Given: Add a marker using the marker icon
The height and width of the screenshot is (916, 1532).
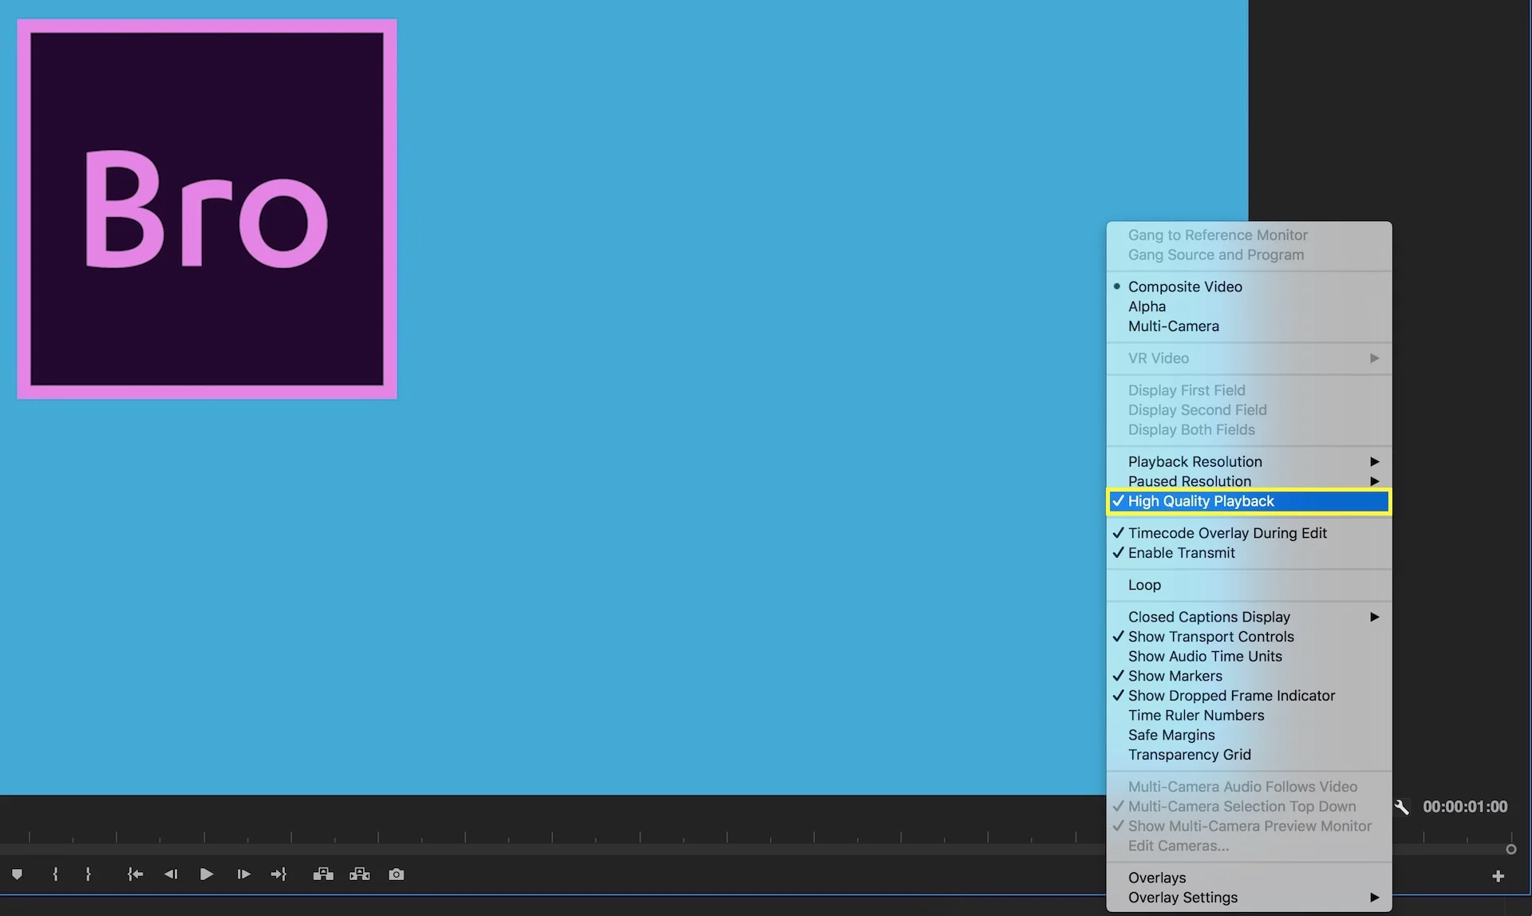Looking at the screenshot, I should pyautogui.click(x=18, y=874).
